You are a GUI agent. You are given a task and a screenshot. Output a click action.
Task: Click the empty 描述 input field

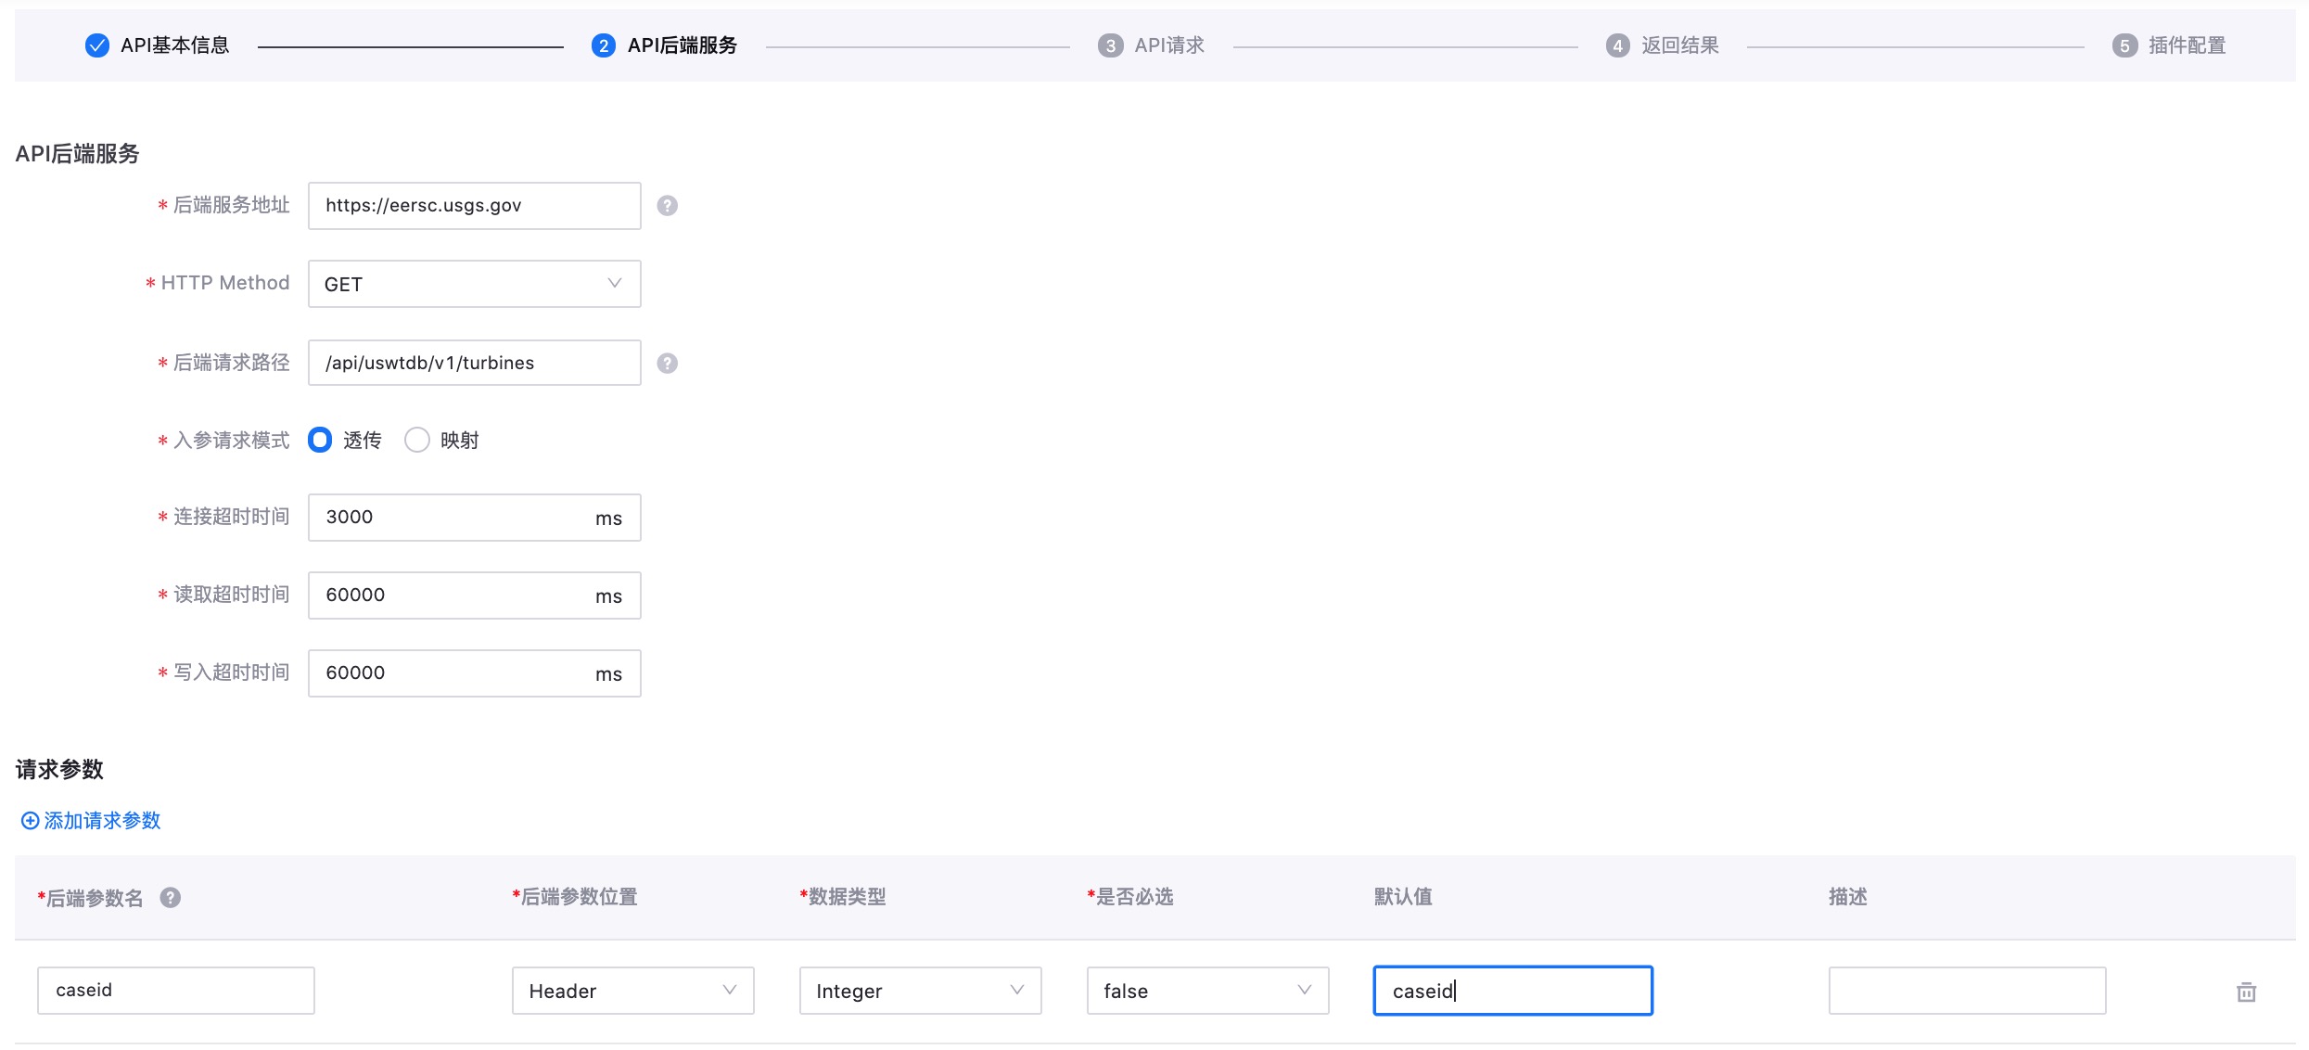pos(1966,991)
